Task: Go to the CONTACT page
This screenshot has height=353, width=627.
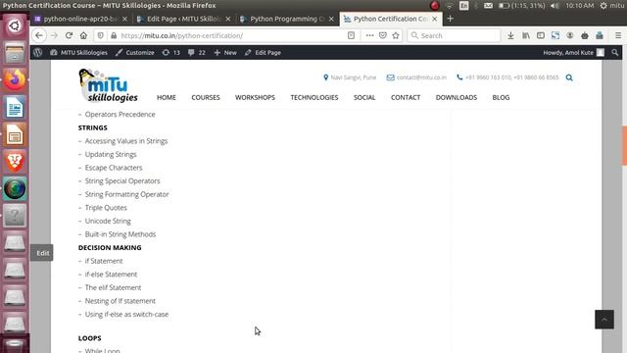Action: click(x=406, y=97)
